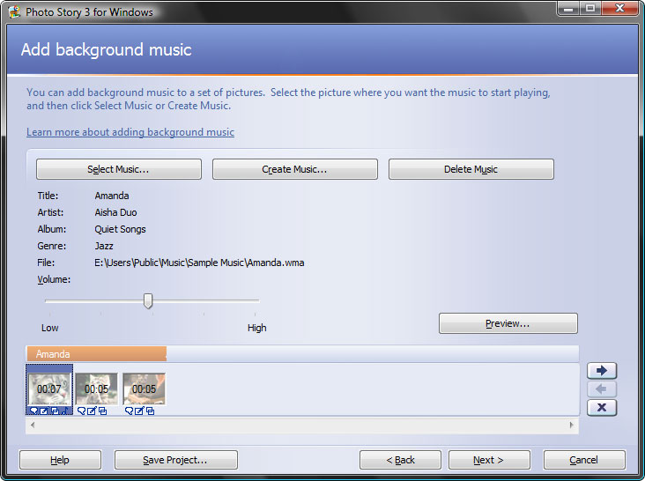Move picture back with left arrow button

point(602,388)
